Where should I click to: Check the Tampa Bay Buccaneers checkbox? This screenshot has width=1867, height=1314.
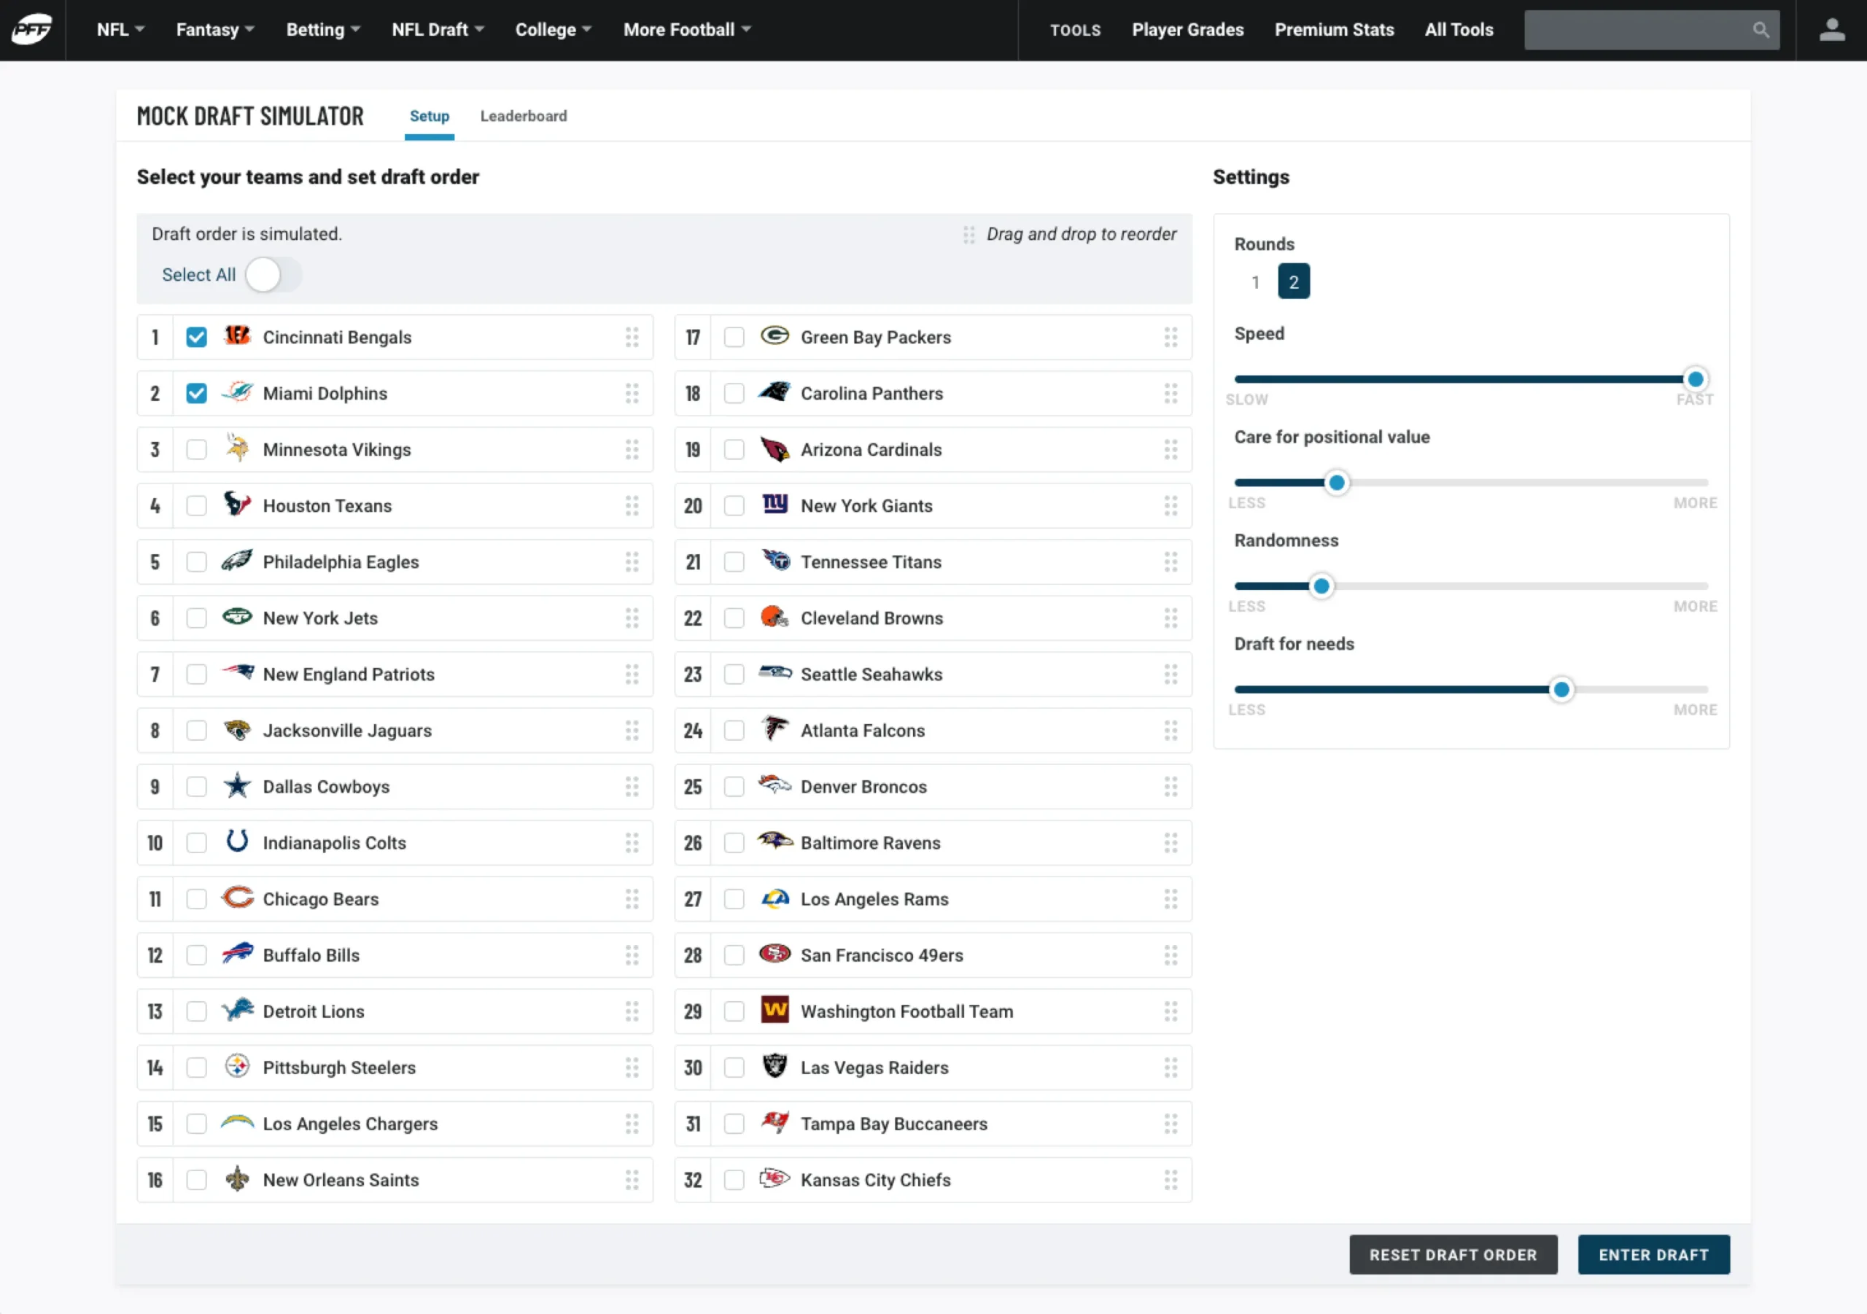click(734, 1124)
